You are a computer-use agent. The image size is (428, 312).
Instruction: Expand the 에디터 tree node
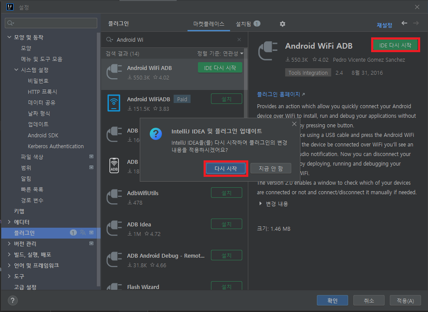coord(9,222)
